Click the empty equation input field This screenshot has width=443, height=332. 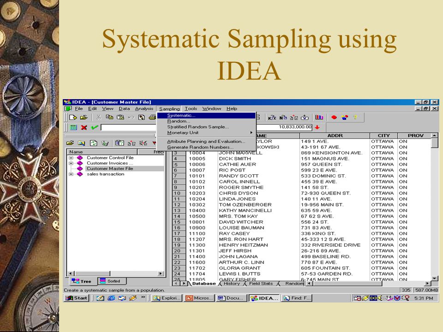(x=129, y=127)
